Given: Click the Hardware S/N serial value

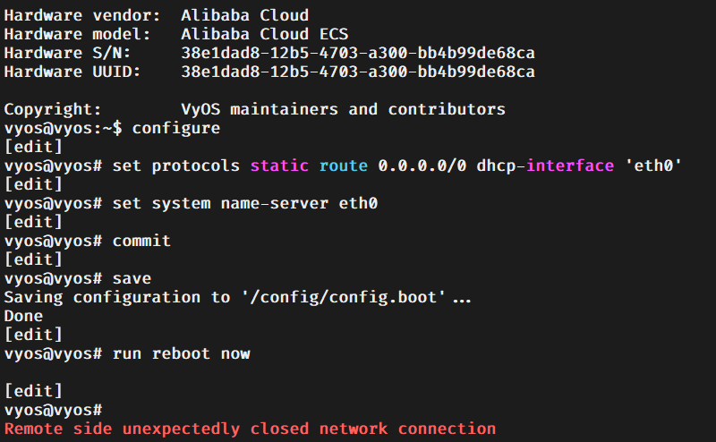Looking at the screenshot, I should (x=358, y=53).
